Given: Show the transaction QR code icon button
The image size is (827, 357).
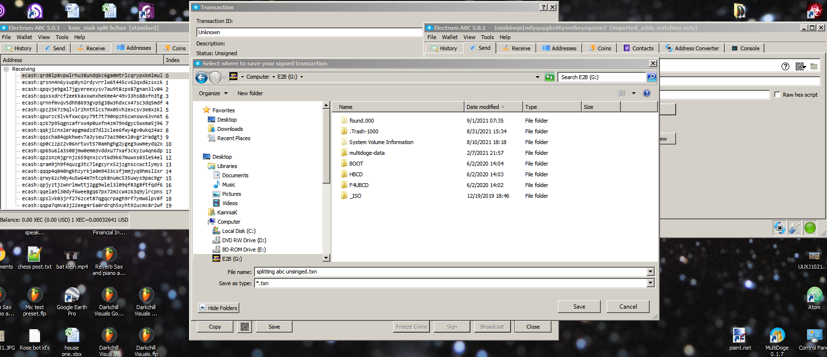Looking at the screenshot, I should [245, 327].
